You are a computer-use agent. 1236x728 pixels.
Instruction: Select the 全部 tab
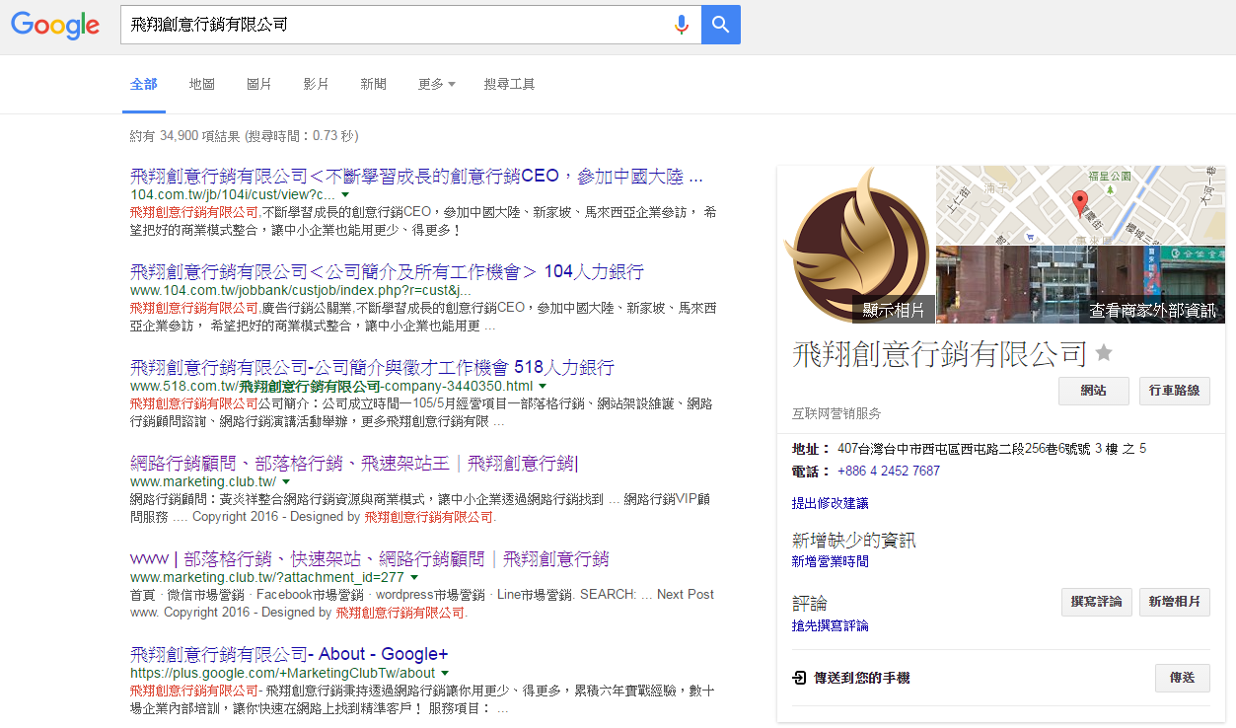[144, 85]
